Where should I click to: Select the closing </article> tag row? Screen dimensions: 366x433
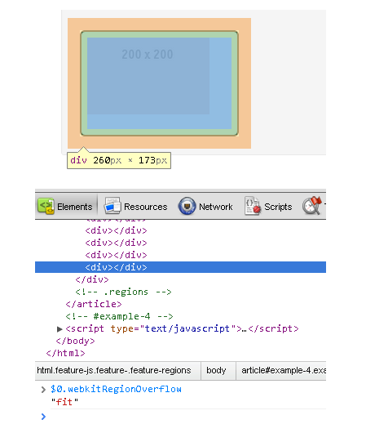(94, 304)
